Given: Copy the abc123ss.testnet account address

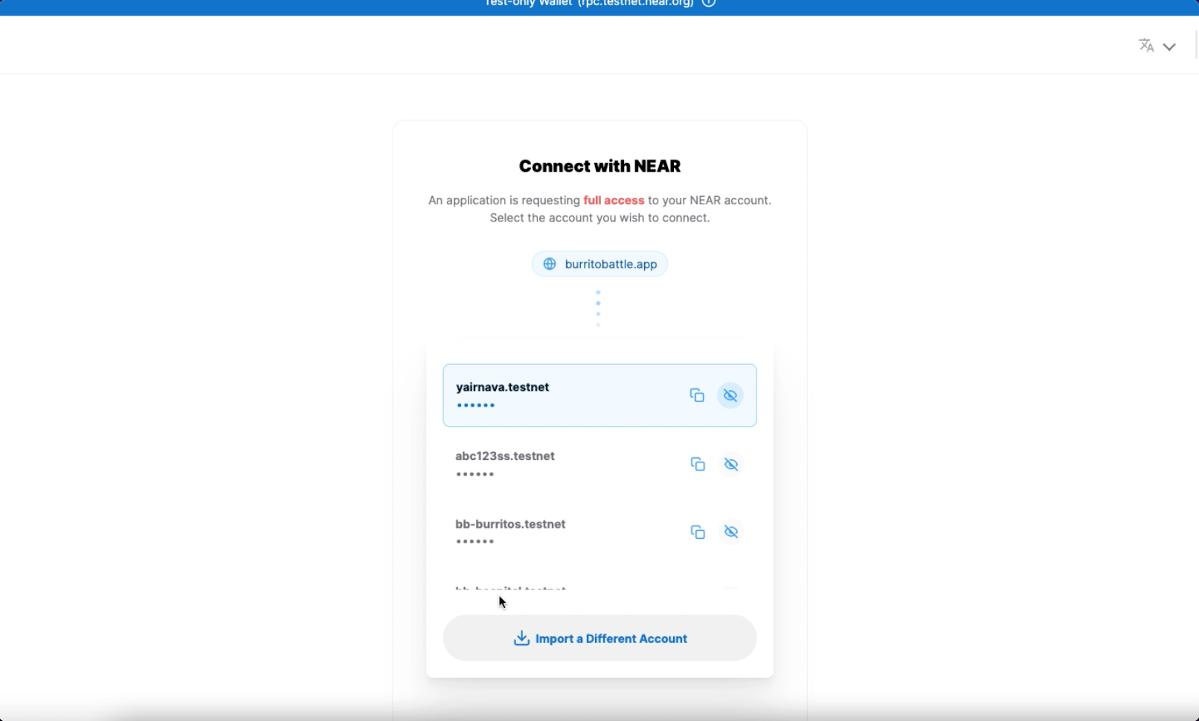Looking at the screenshot, I should click(697, 464).
